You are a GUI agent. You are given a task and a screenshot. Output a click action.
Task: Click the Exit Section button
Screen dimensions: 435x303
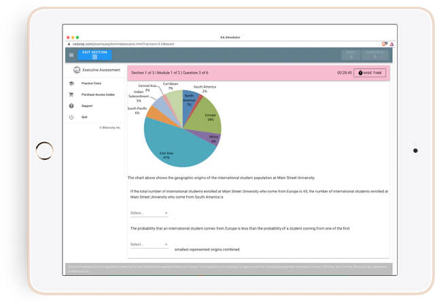point(94,54)
